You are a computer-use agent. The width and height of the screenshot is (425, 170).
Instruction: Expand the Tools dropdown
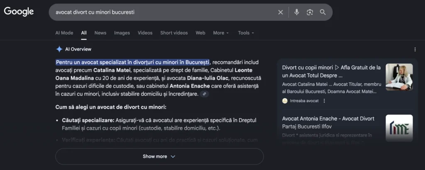tap(246, 33)
